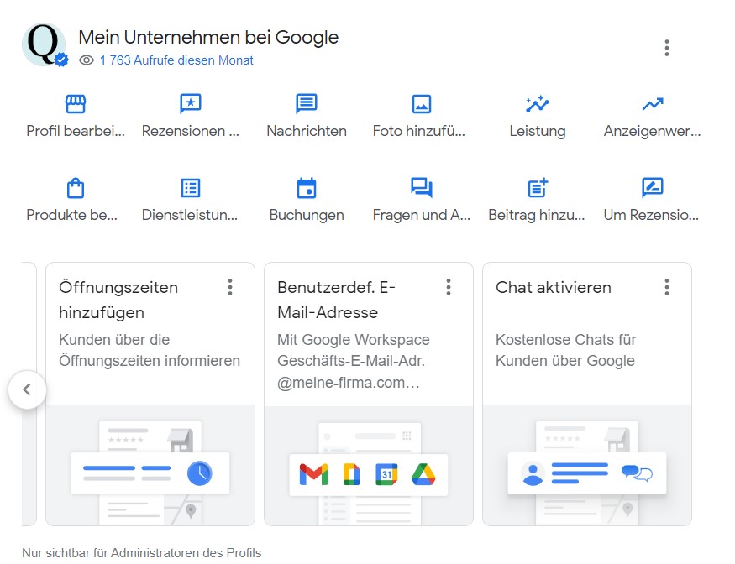Click the Gmail icon in Workspace card
The width and height of the screenshot is (735, 564).
coord(314,474)
